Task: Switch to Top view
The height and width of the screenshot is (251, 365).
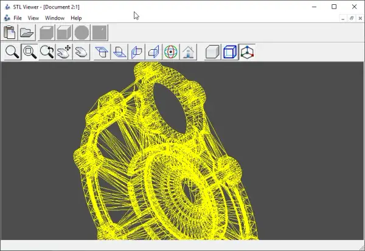Action: click(x=102, y=52)
